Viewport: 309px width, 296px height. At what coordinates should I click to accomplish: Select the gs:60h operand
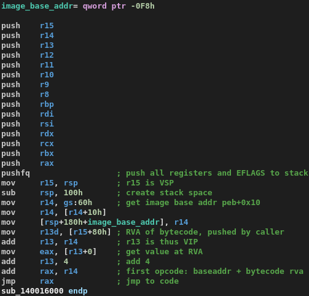(78, 203)
